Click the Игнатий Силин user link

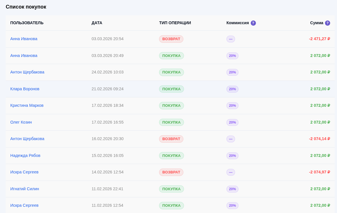click(x=25, y=189)
